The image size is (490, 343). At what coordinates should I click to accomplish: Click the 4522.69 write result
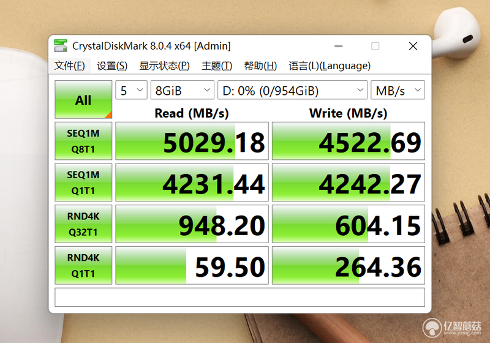[349, 141]
